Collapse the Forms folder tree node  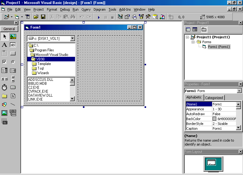tap(193, 42)
